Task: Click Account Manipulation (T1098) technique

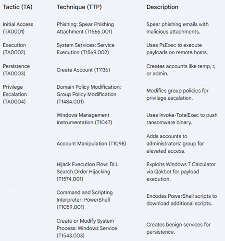Action: pyautogui.click(x=91, y=144)
